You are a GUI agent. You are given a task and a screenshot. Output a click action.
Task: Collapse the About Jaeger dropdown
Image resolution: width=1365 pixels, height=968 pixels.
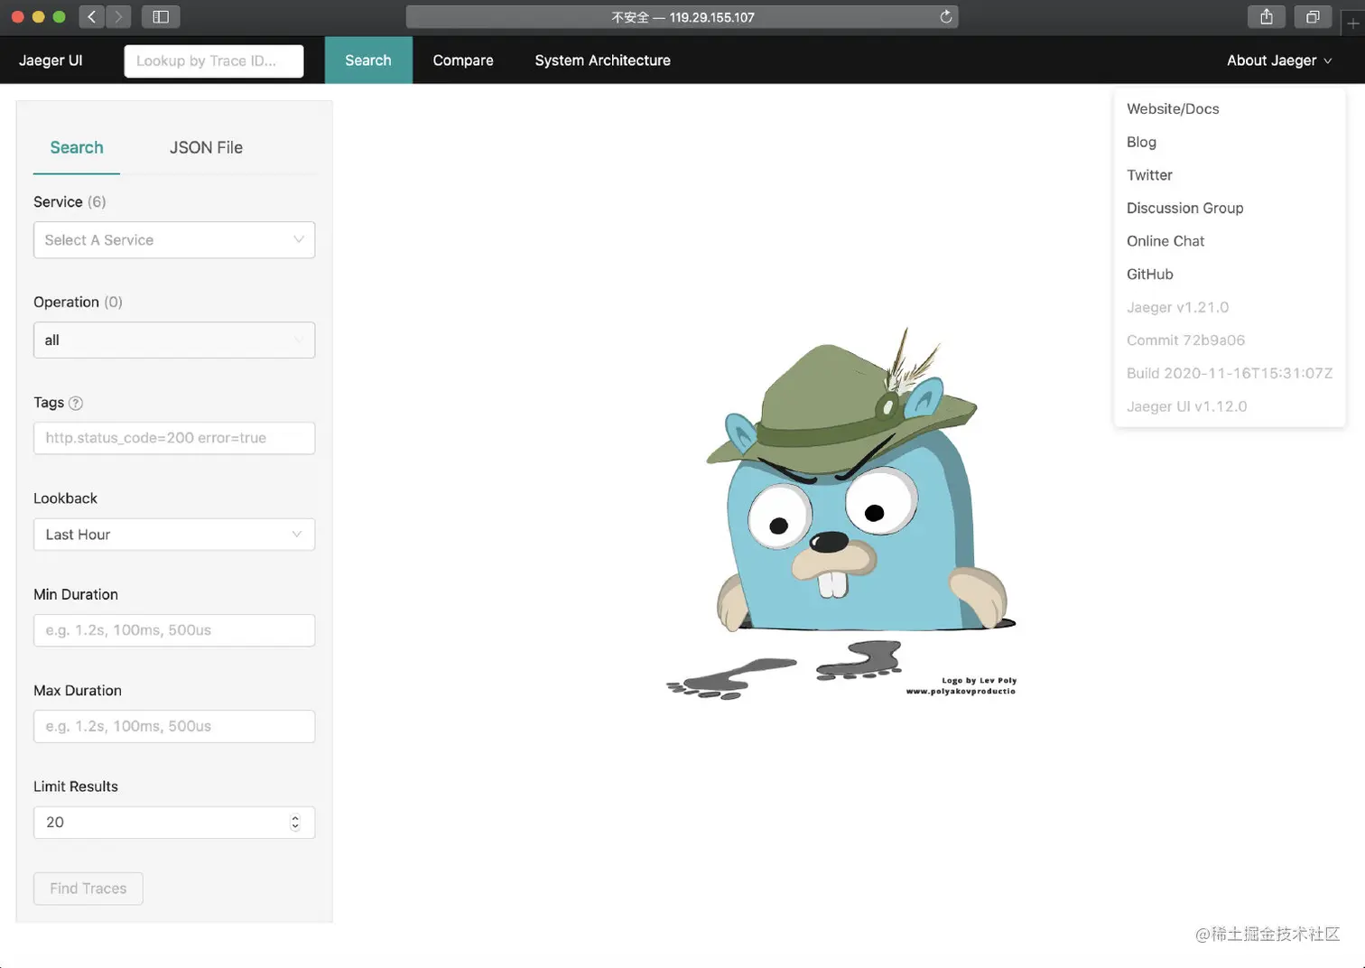[x=1278, y=60]
